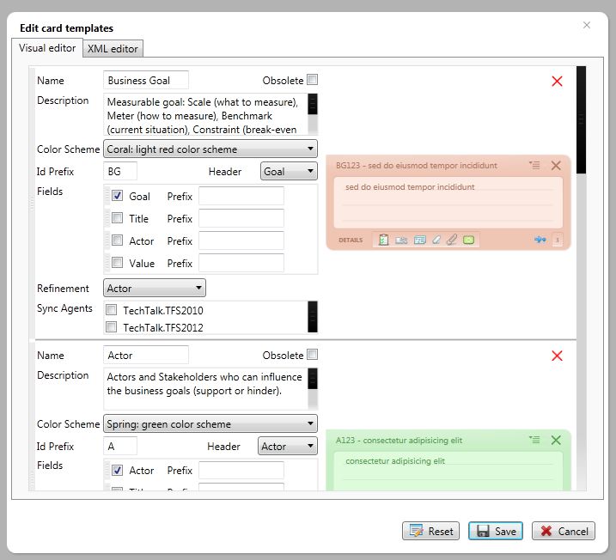This screenshot has width=616, height=560.
Task: Switch to the XML editor tab
Action: pos(113,49)
